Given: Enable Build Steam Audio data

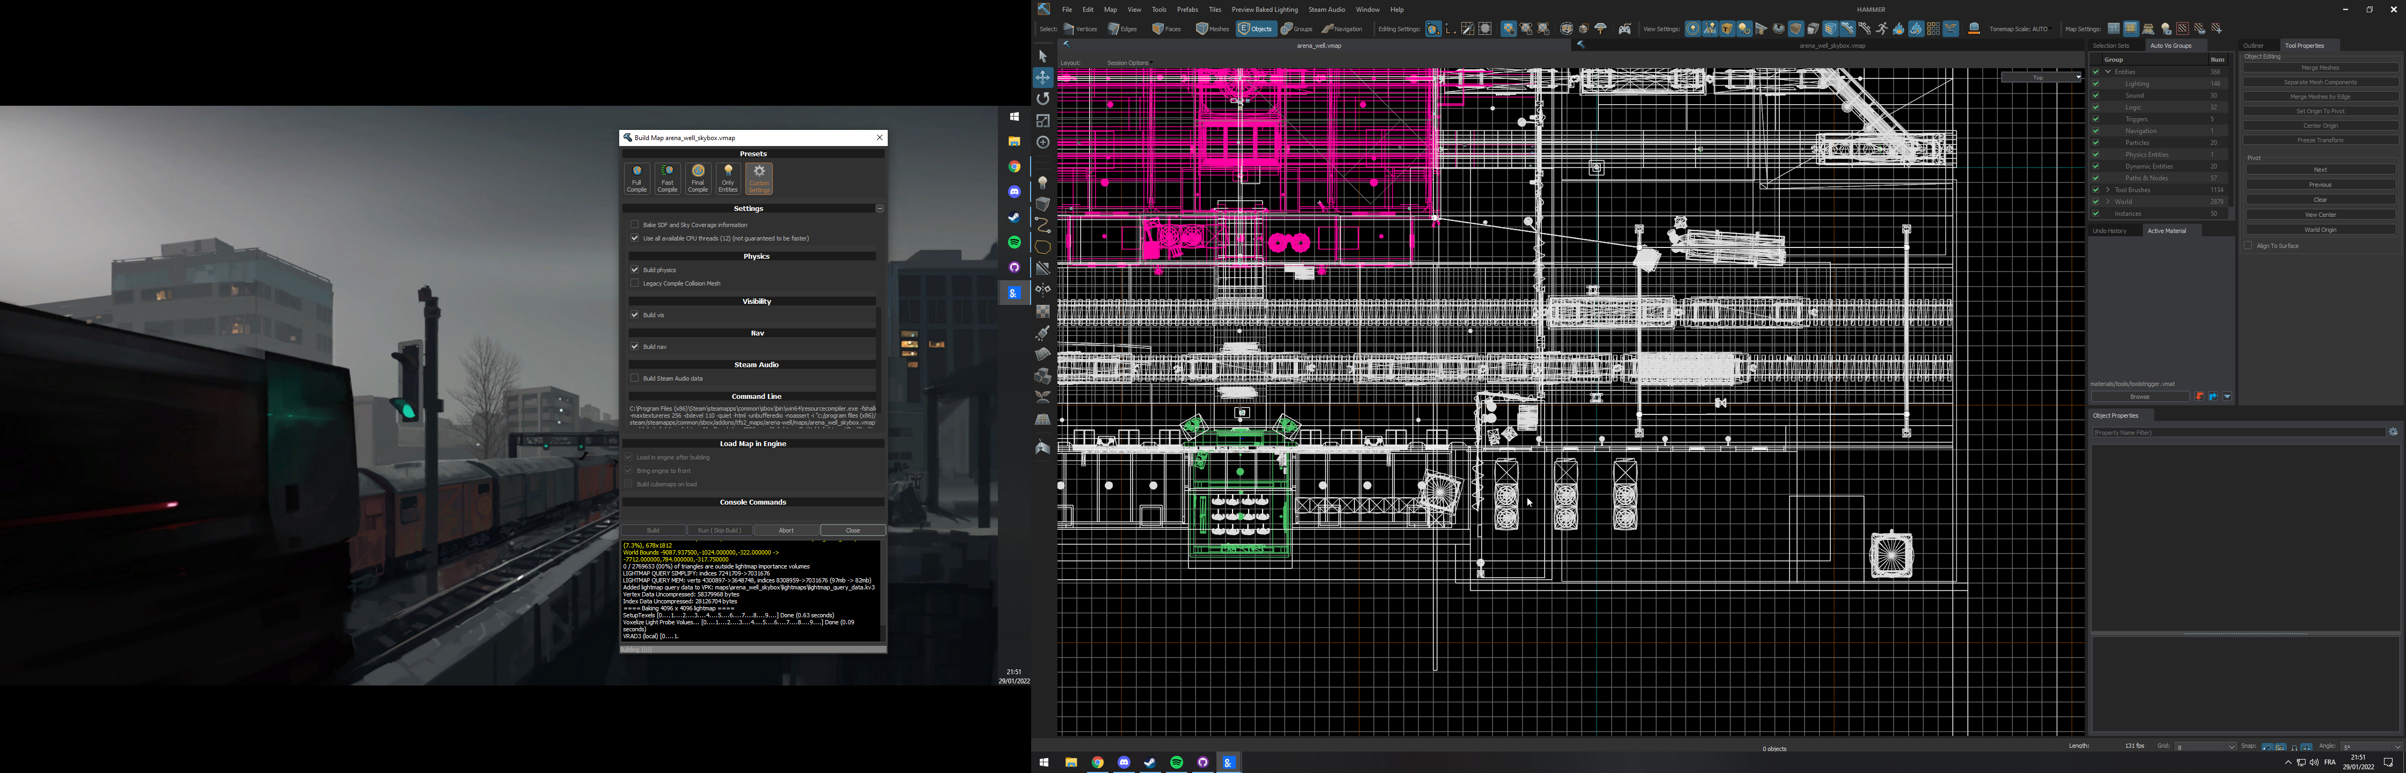Looking at the screenshot, I should pos(635,378).
